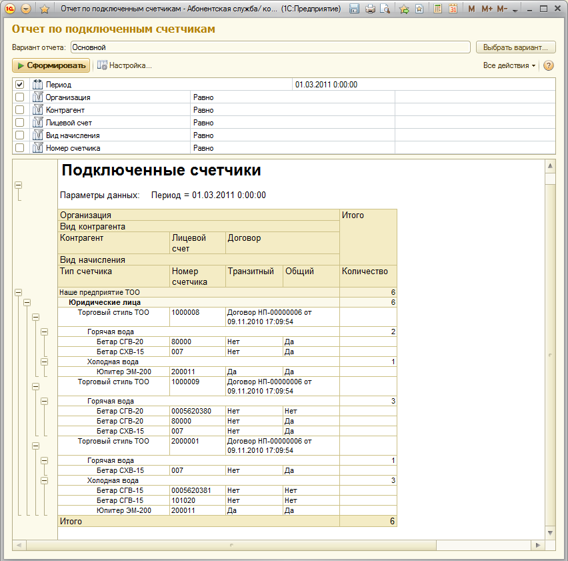Click the Сформировать button

pos(51,65)
